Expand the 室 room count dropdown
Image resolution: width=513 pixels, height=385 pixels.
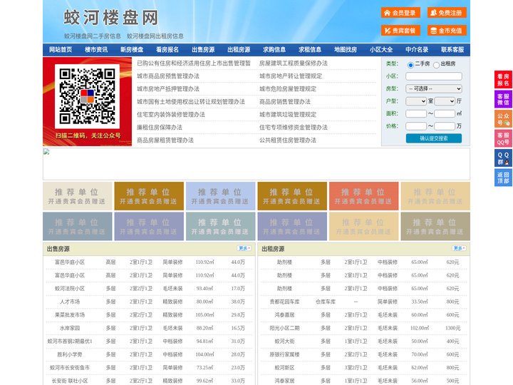[416, 101]
